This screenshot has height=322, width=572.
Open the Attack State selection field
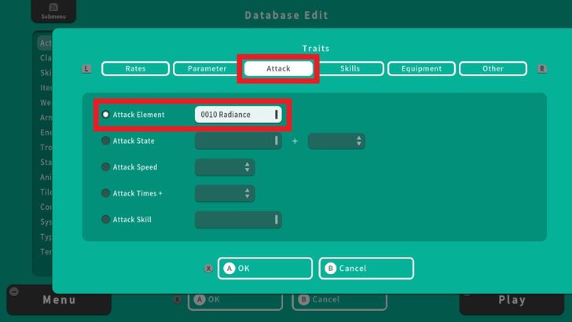(238, 141)
